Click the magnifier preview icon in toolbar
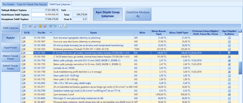Viewport: 243px width, 103px height. (24, 26)
